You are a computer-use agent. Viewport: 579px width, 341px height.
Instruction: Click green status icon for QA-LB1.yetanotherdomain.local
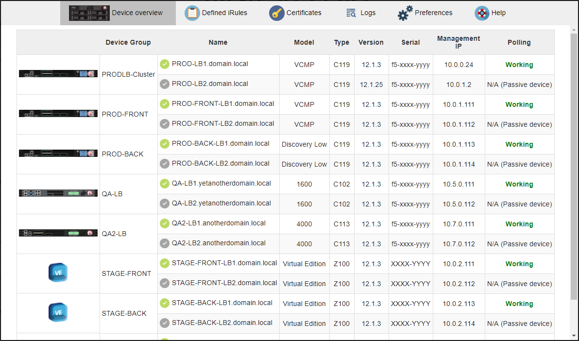[x=165, y=184]
